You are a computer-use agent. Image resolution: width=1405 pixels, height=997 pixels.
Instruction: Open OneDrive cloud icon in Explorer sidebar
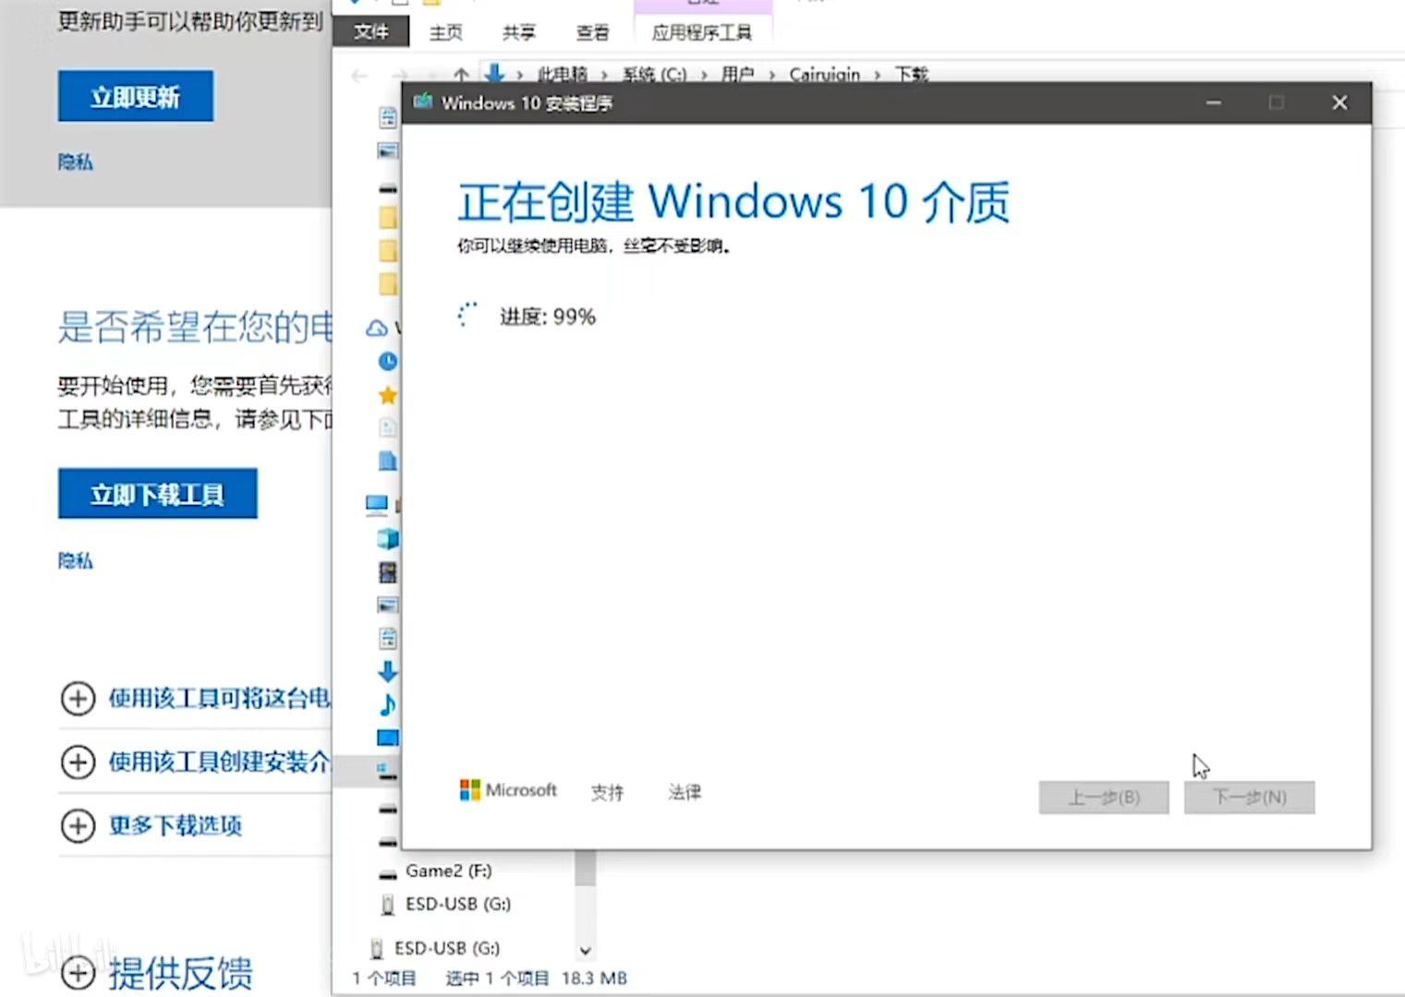(377, 328)
